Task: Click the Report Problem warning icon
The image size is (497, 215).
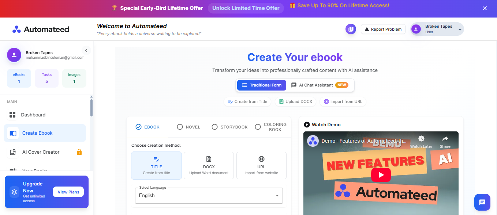Action: (367, 29)
